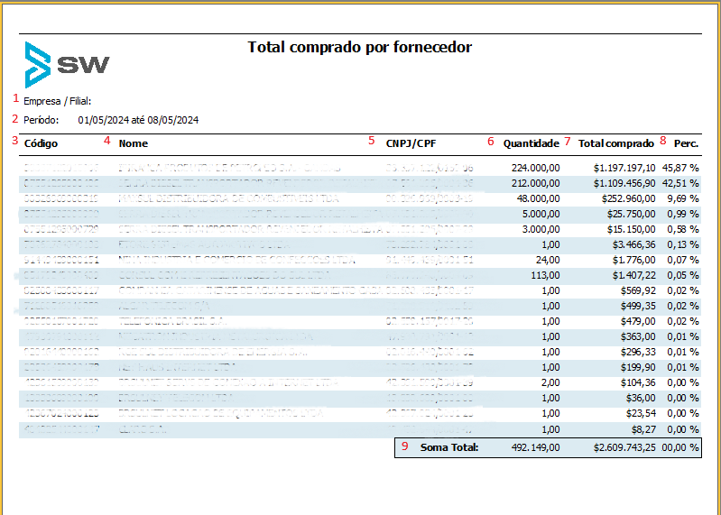721x515 pixels.
Task: Click the total value $363,00
Action: (x=638, y=336)
